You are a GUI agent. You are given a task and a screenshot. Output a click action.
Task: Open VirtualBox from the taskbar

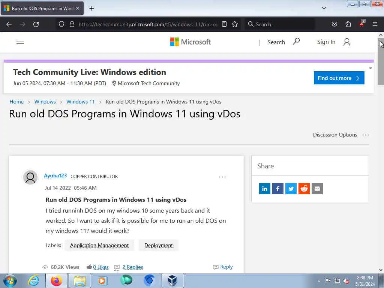click(x=172, y=280)
